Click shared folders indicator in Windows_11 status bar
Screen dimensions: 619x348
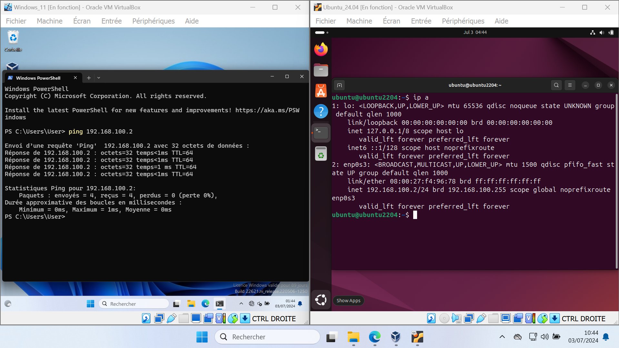(184, 318)
